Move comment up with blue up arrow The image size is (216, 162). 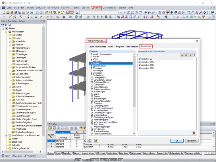[x=190, y=55]
